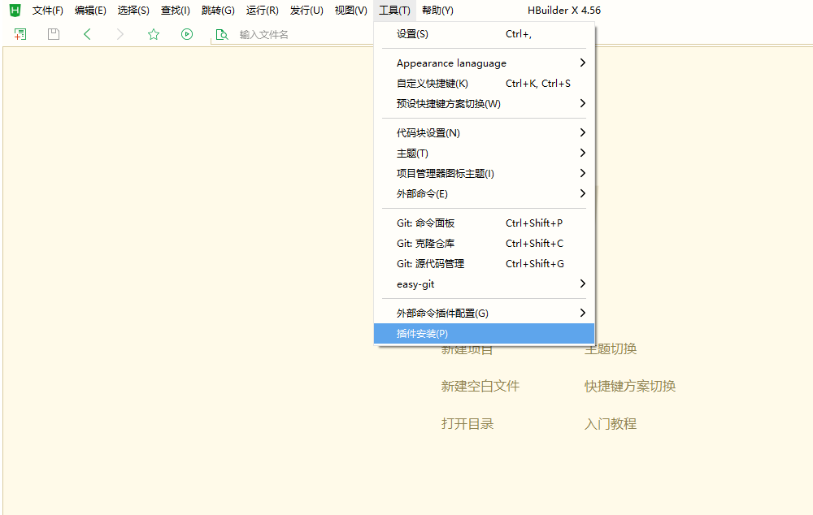Viewport: 813px width, 515px height.
Task: Click the bookmark star icon
Action: 154,34
